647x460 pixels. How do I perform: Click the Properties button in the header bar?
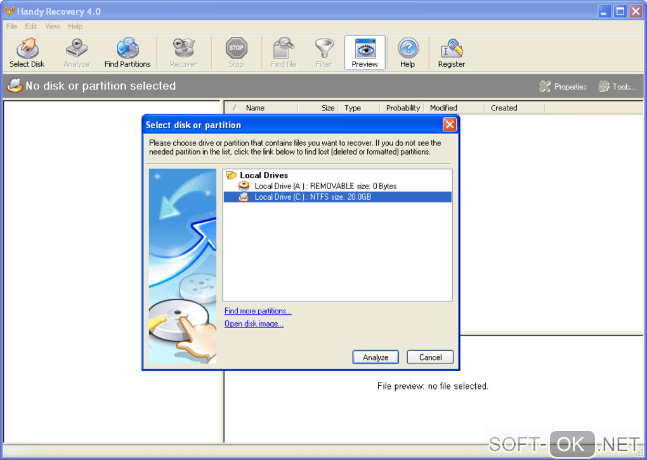point(563,86)
